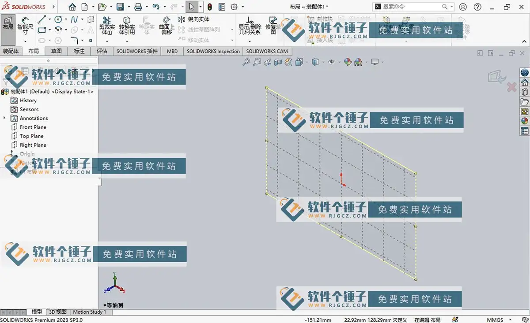
Task: Open the MBD tab
Action: click(x=172, y=51)
